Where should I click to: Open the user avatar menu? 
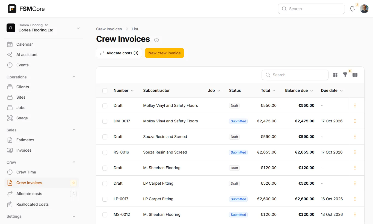pos(364,9)
